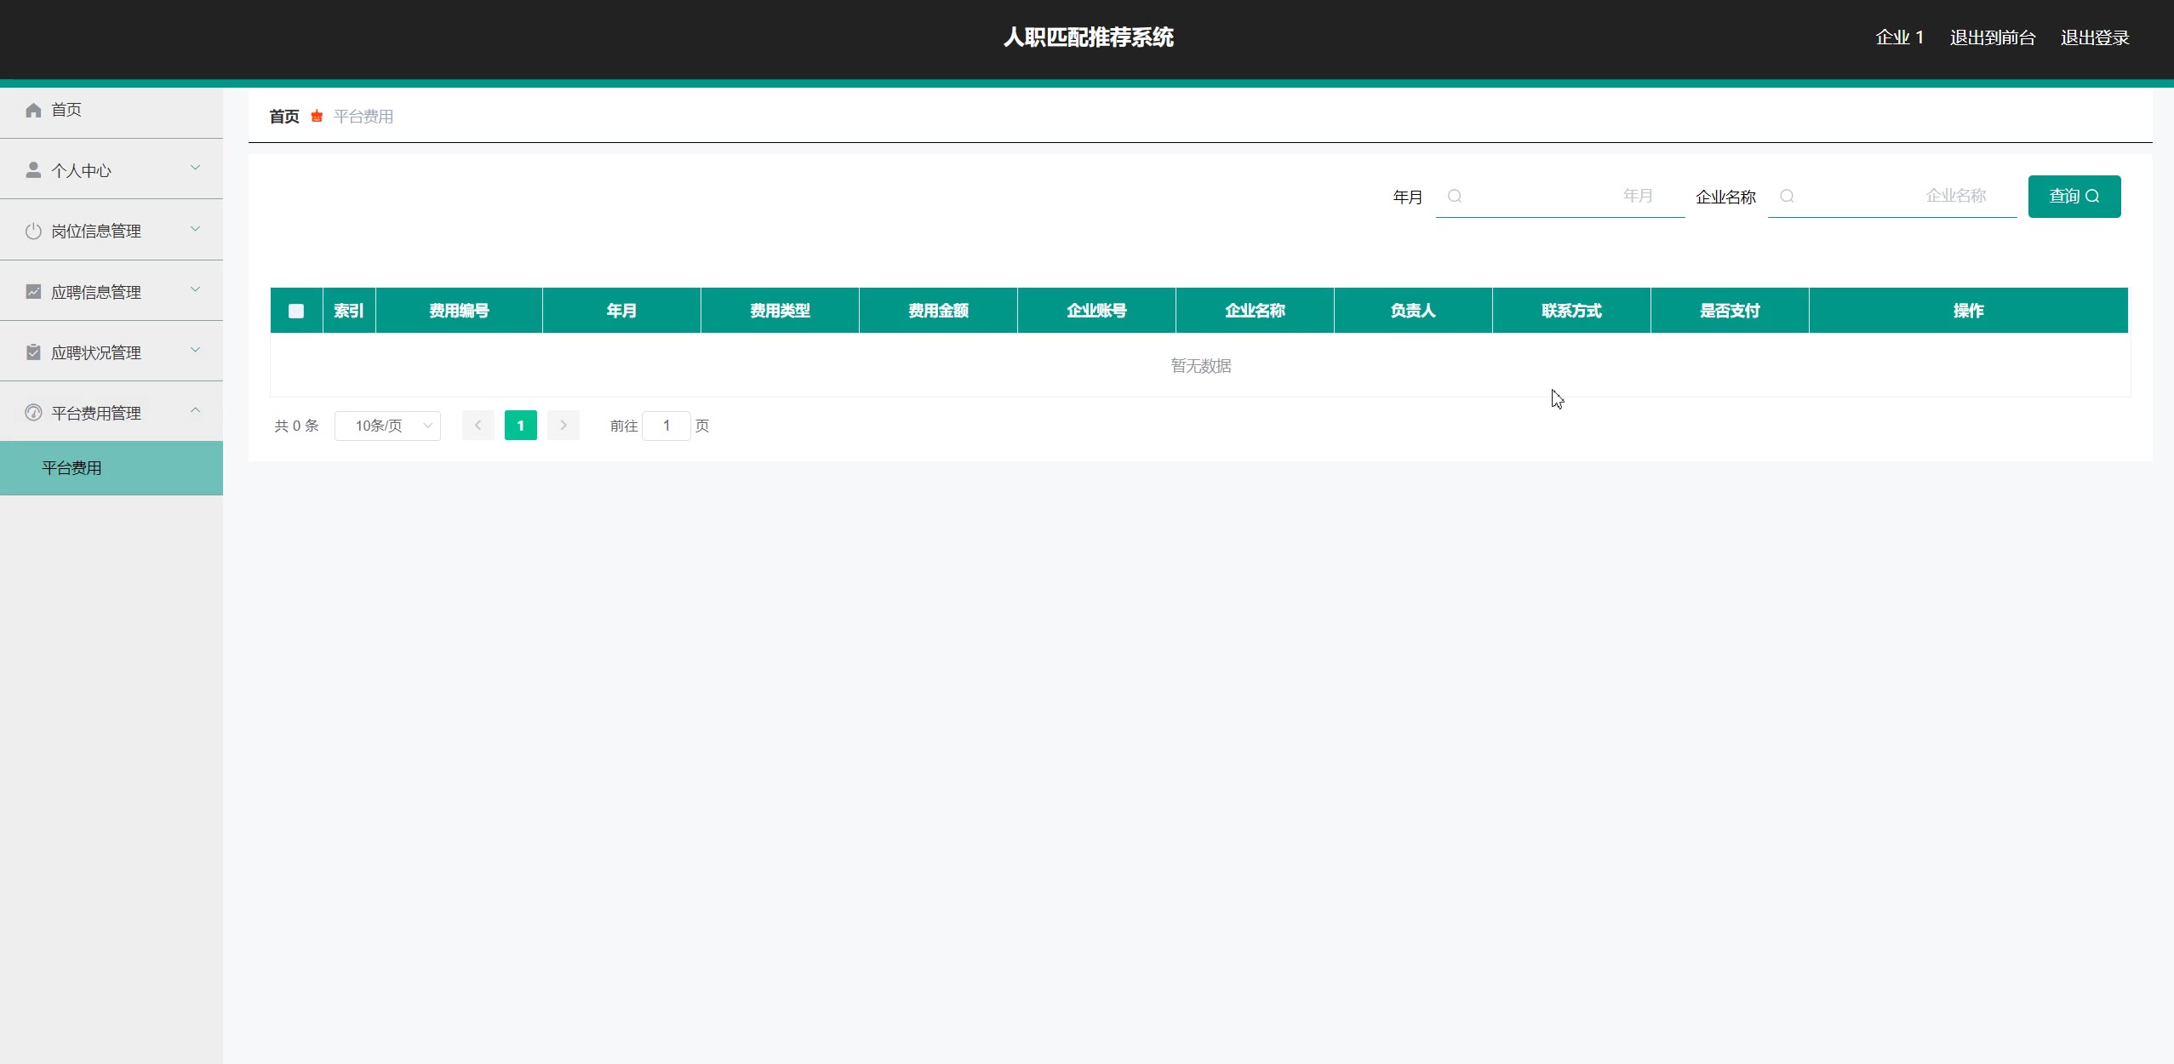Click 首页 breadcrumb link

(284, 117)
